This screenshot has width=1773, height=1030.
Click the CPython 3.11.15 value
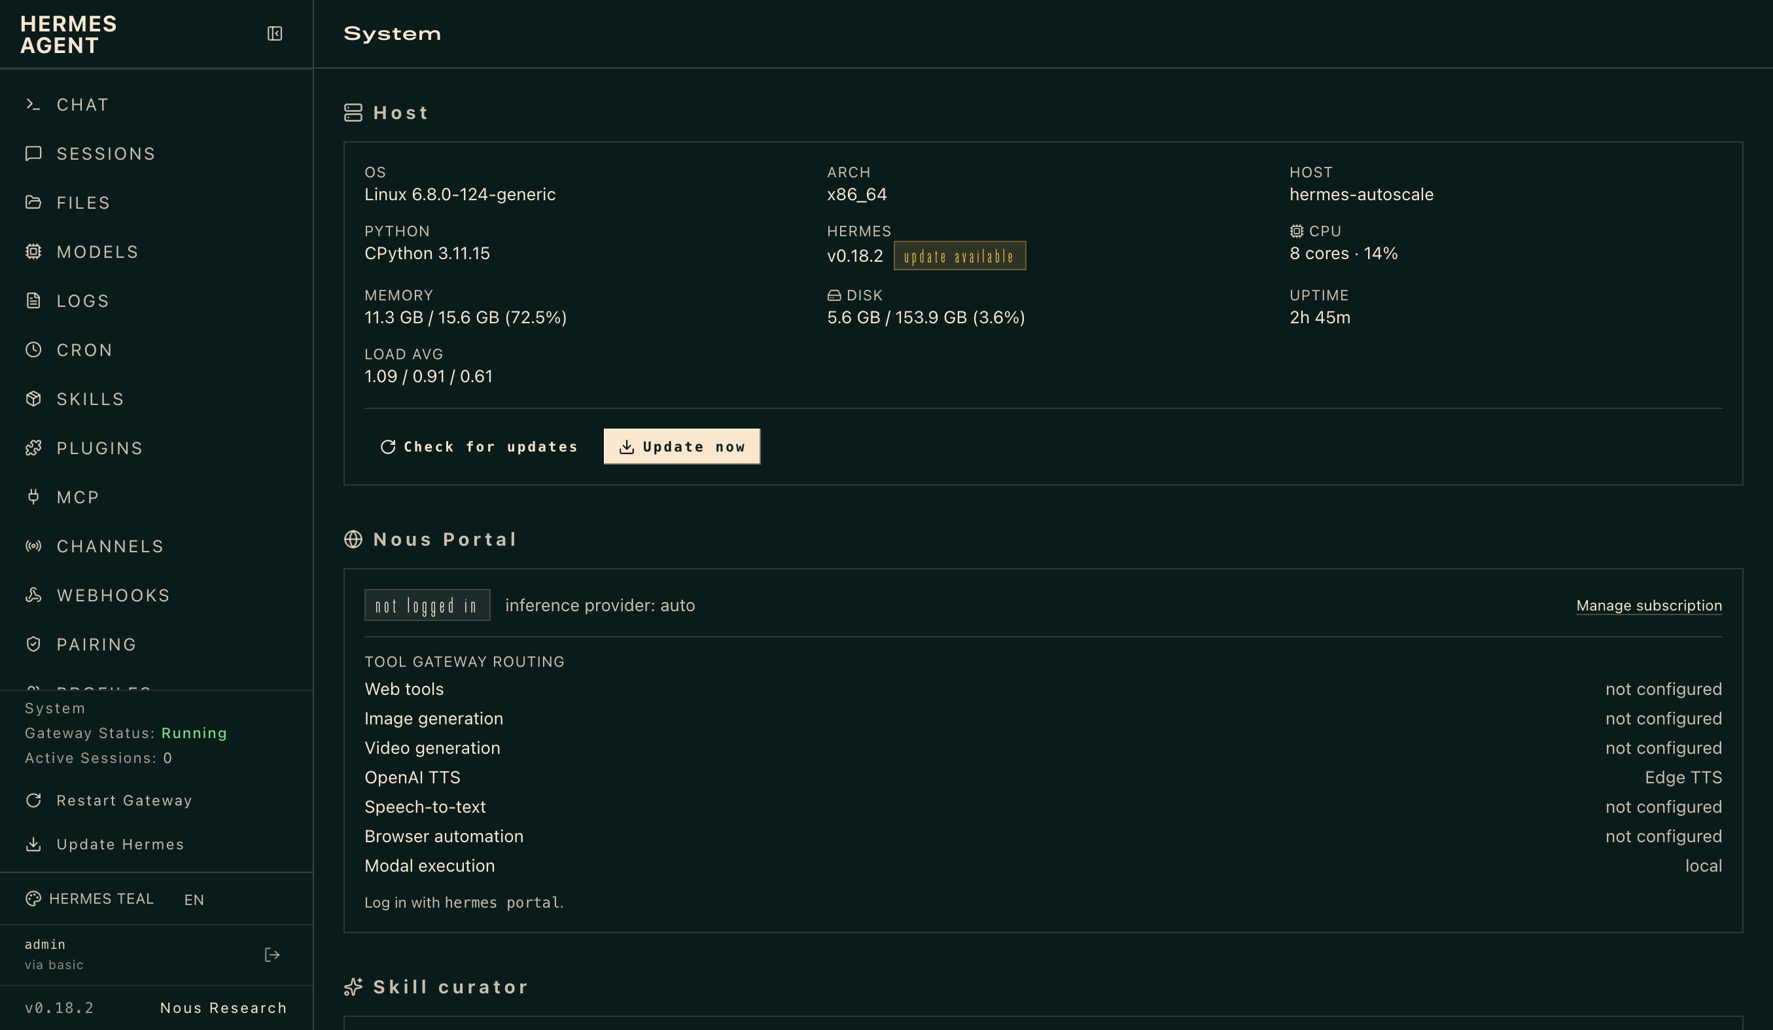click(427, 253)
